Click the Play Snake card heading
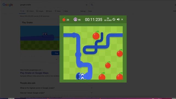Viewport: 176px width, 99px height. [x=27, y=23]
